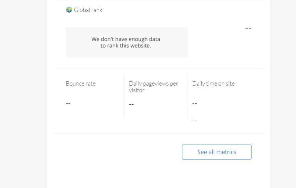Viewport: 296px width, 188px height.
Task: Click the word 'metrics' in the button
Action: click(x=226, y=152)
